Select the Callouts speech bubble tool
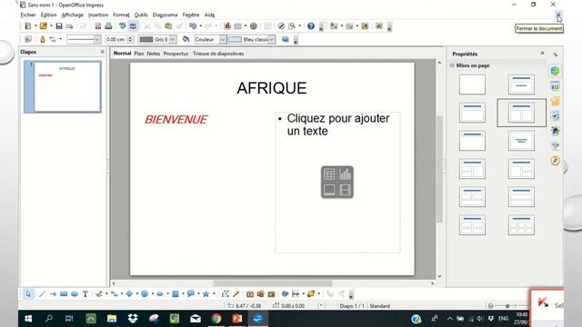This screenshot has height=327, width=582. click(x=190, y=294)
